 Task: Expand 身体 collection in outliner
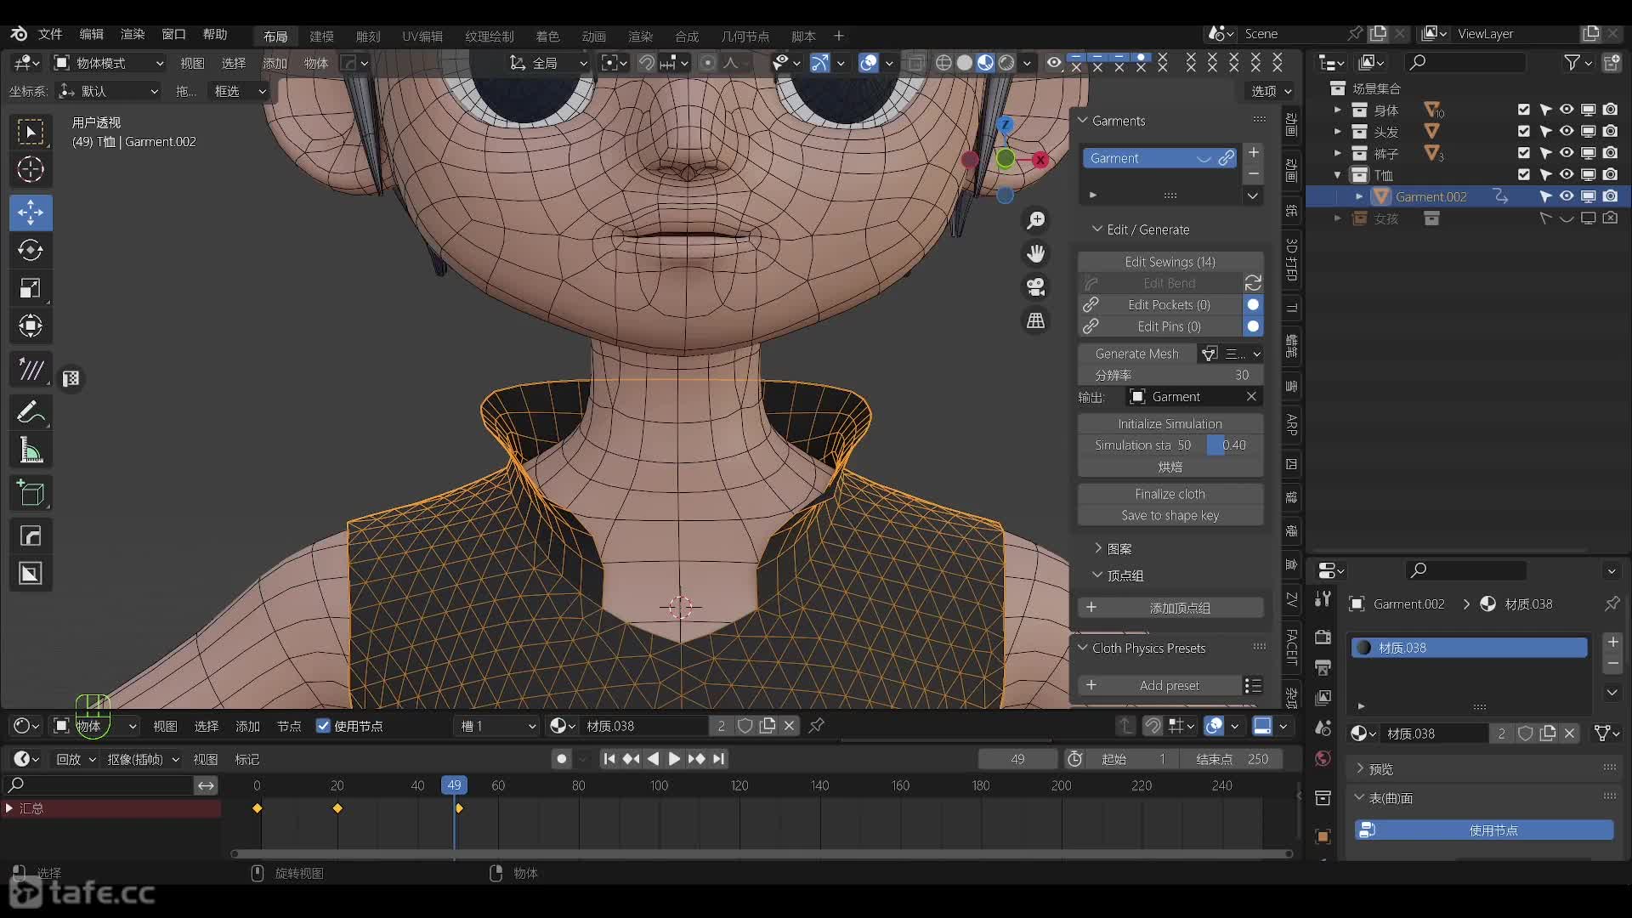tap(1337, 110)
